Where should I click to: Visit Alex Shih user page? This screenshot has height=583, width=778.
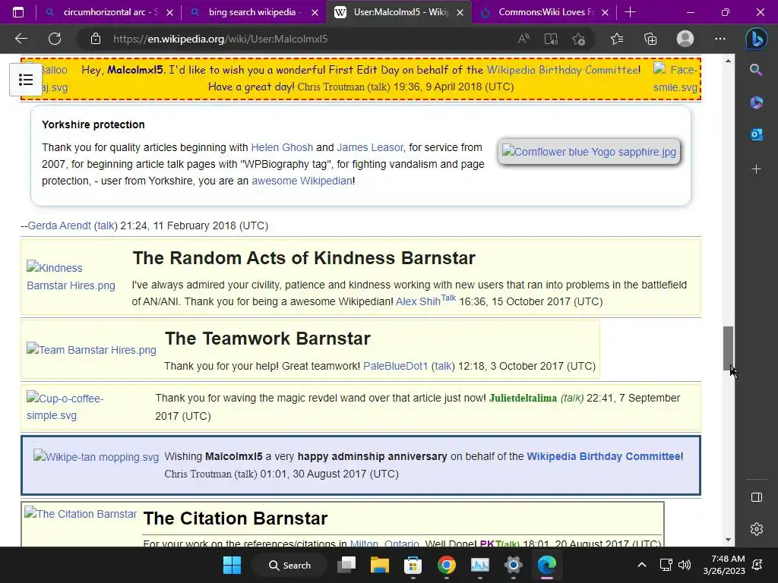coord(418,301)
